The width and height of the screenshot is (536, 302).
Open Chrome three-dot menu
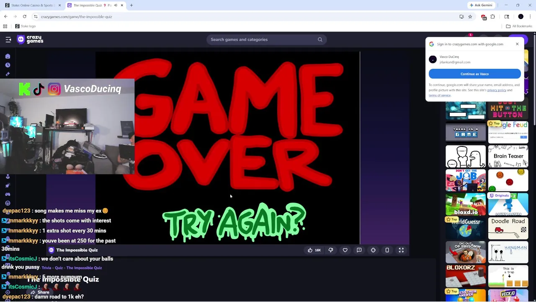[530, 17]
